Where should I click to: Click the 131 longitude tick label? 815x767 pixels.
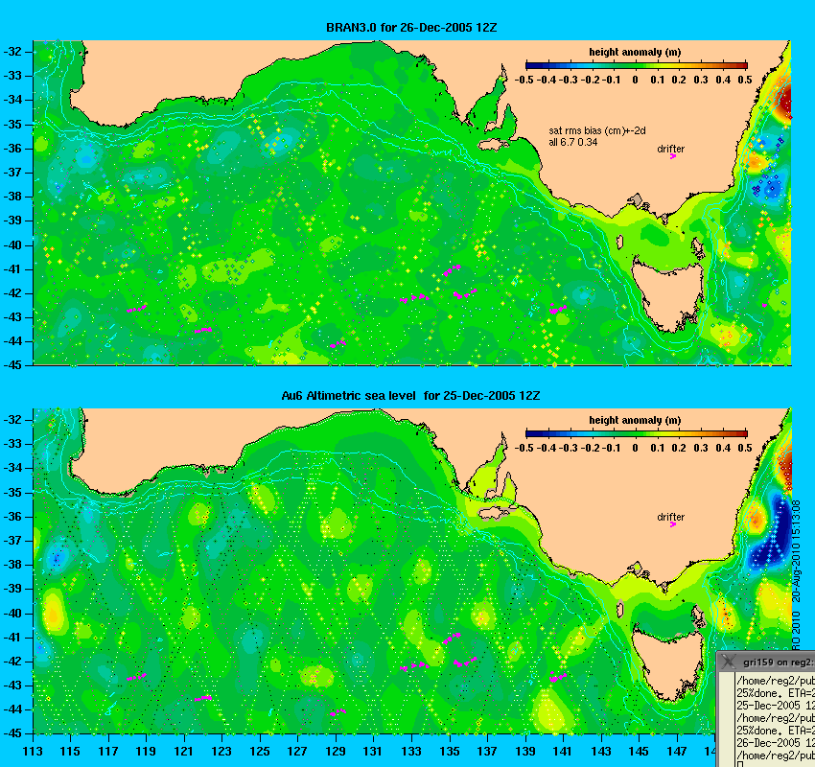tap(373, 752)
